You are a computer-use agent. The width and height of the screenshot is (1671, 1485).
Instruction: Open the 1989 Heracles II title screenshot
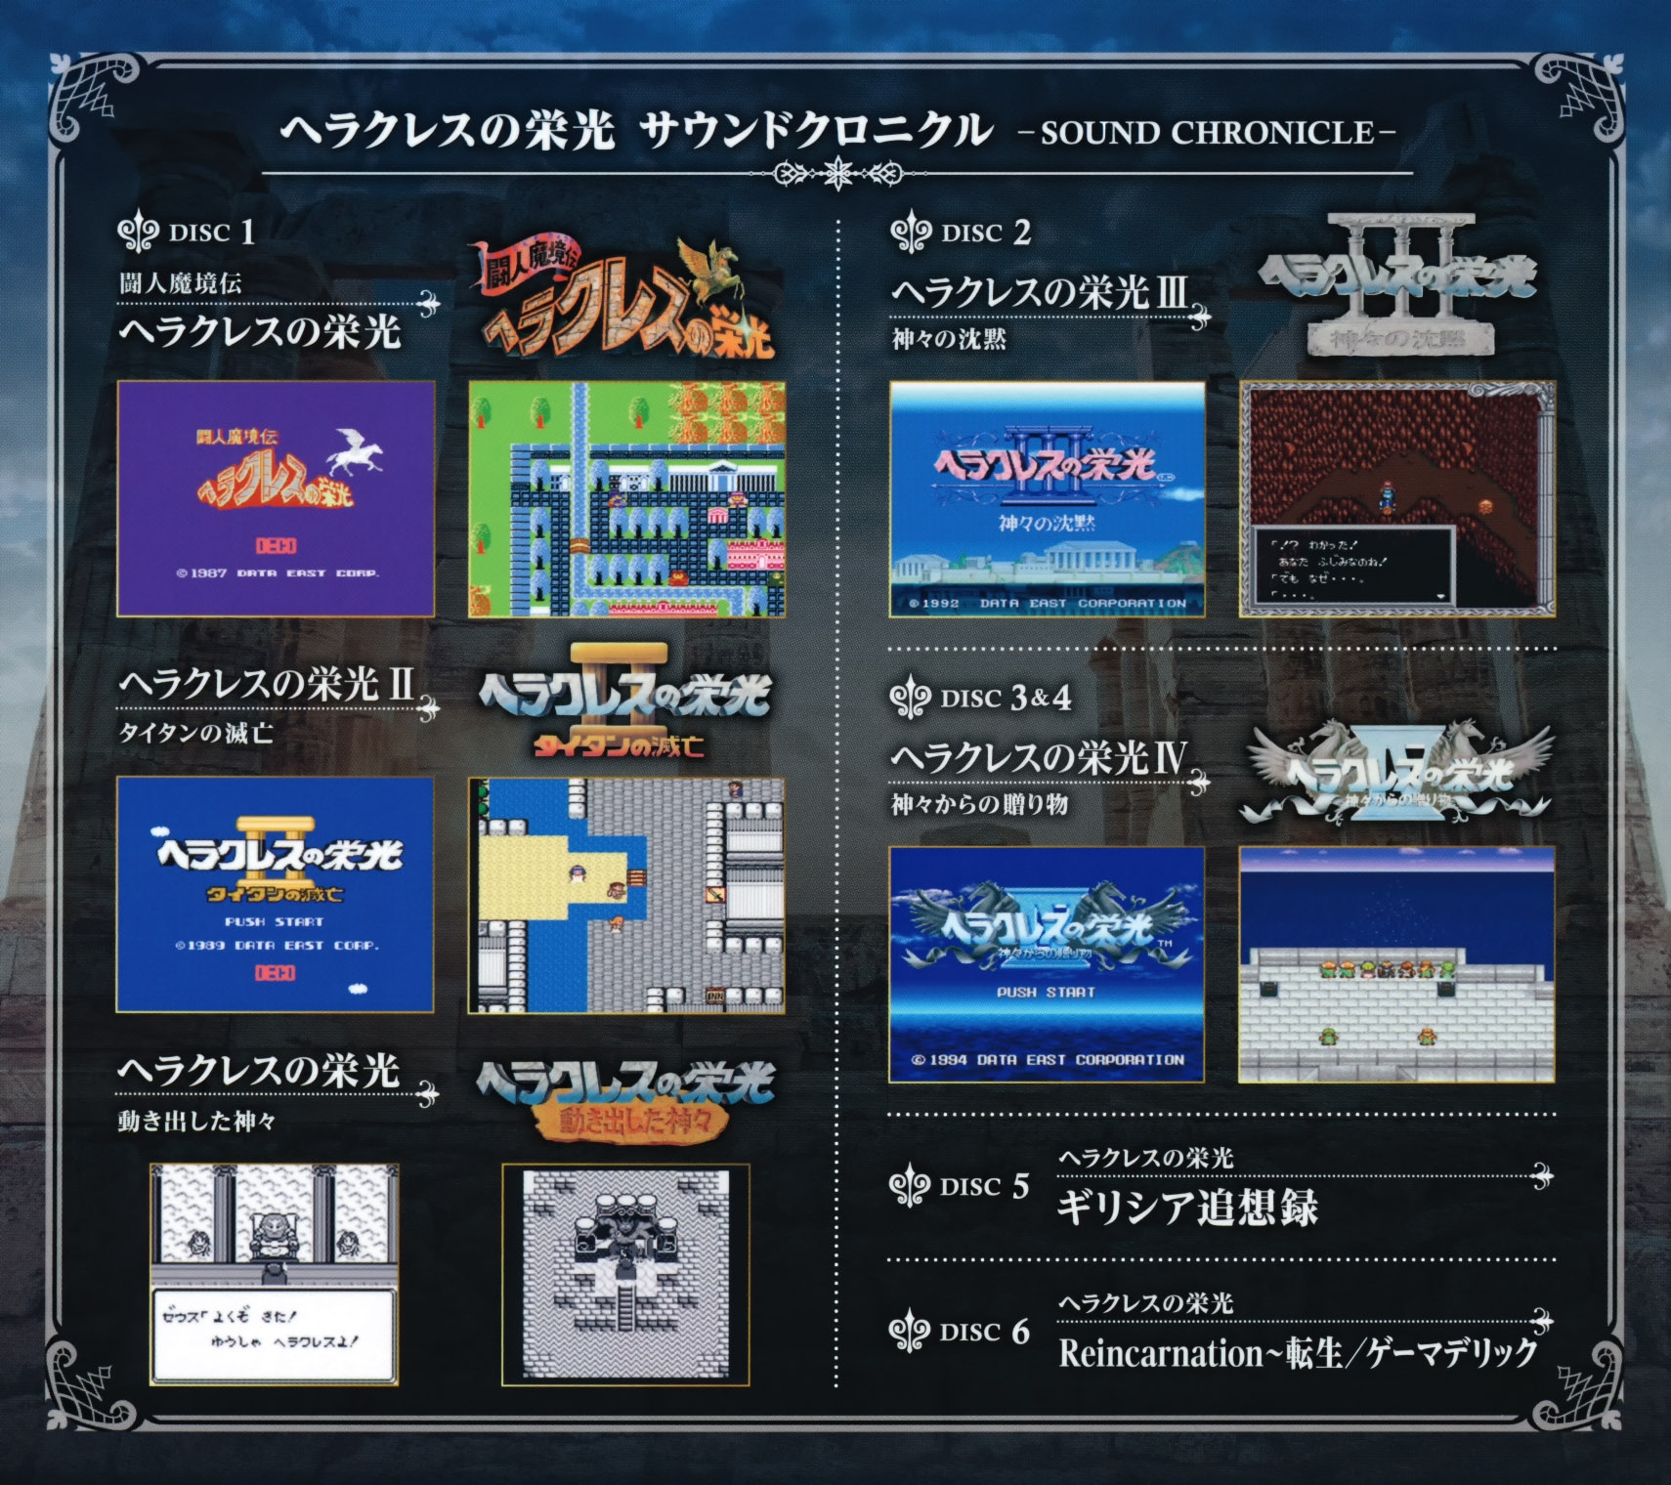pyautogui.click(x=275, y=895)
